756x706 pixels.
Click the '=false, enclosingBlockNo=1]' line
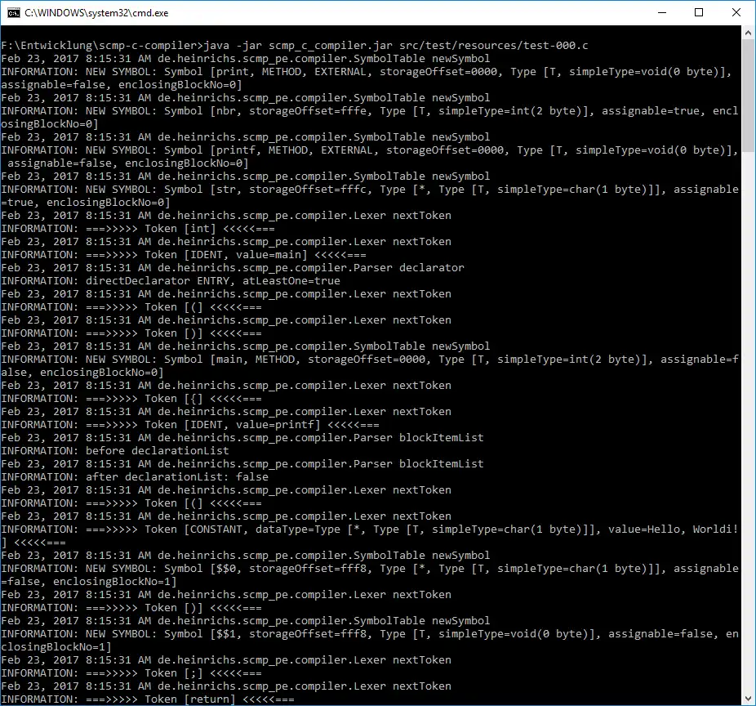click(x=89, y=581)
